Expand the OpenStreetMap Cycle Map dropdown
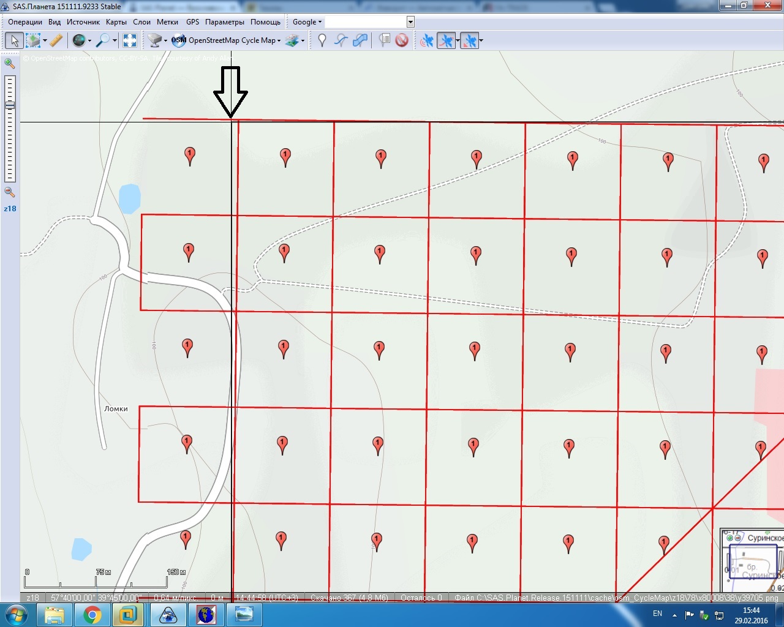784x627 pixels. pos(279,41)
